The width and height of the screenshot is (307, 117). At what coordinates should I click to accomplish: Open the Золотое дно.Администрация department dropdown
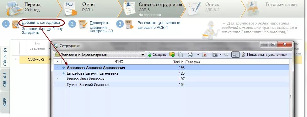(x=143, y=55)
